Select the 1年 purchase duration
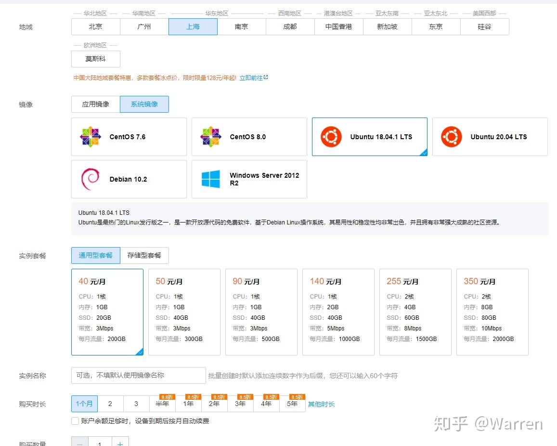Image resolution: width=557 pixels, height=446 pixels. click(x=188, y=404)
